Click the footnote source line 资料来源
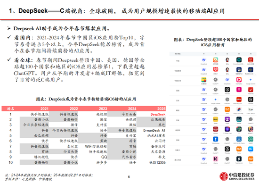Viewport: 259px width, 184px height. 28,179
